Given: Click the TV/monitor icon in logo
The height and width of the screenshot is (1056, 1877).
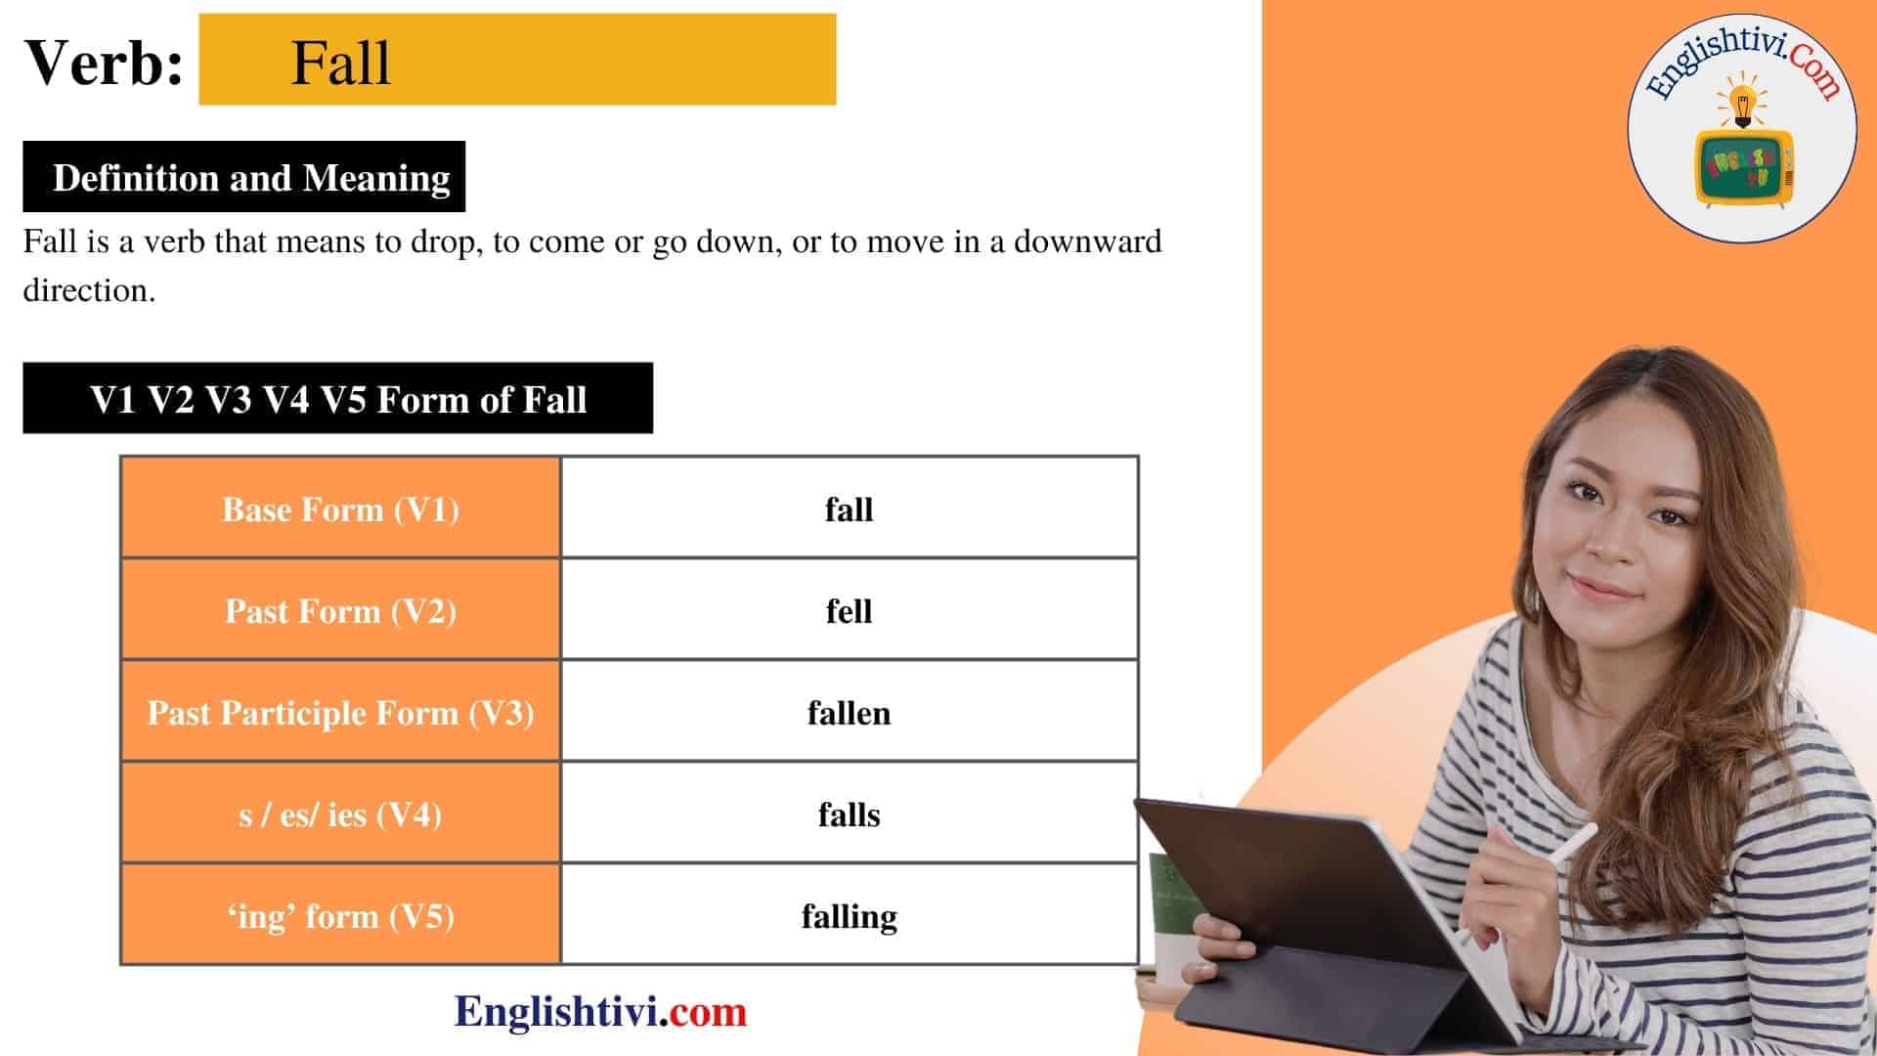Looking at the screenshot, I should [1745, 167].
